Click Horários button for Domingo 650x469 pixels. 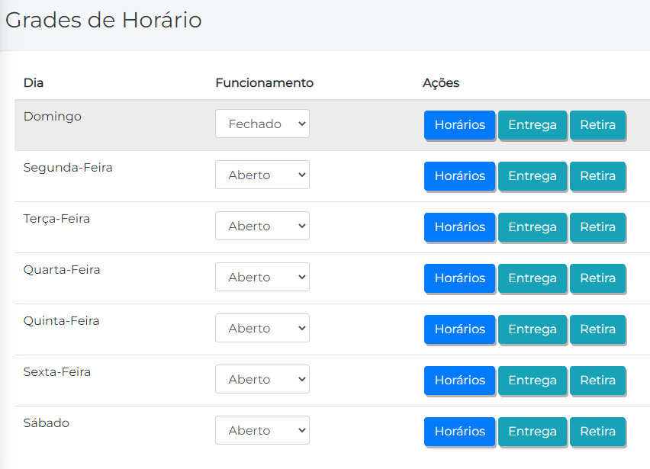(x=459, y=125)
